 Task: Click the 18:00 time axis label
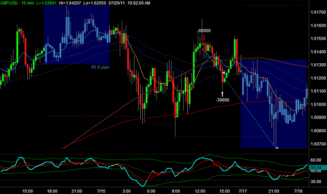[x=52, y=191]
